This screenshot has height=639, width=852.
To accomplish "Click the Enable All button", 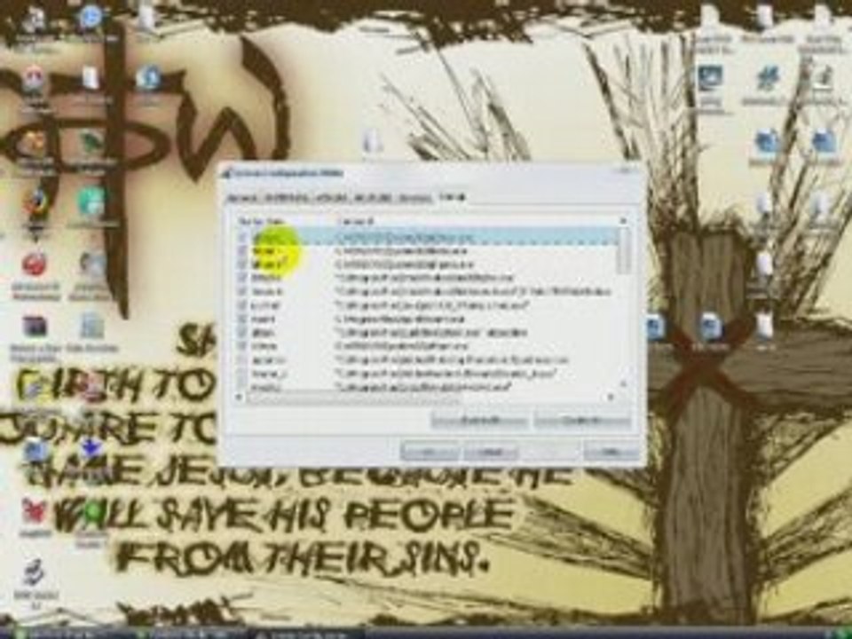I will point(479,421).
